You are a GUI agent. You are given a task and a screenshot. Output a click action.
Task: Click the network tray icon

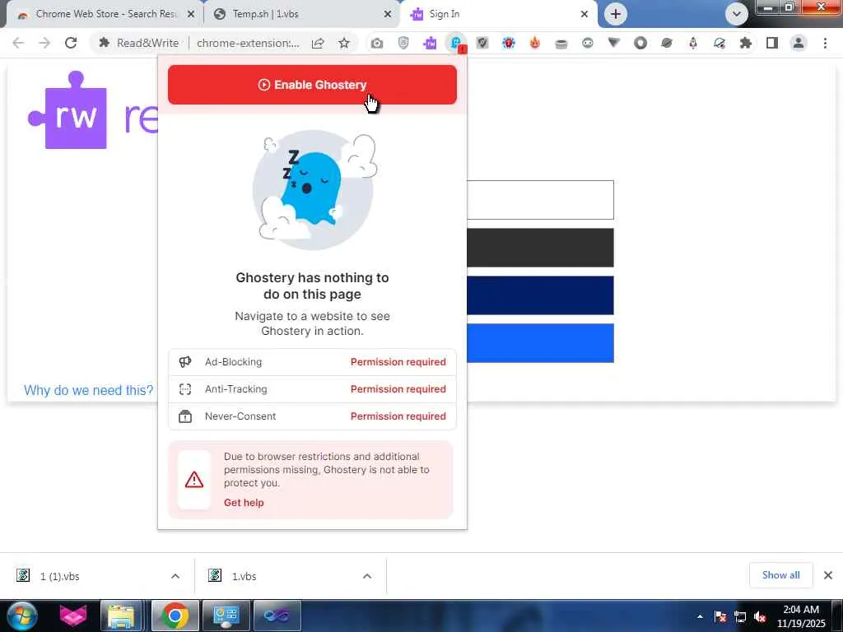tap(740, 617)
